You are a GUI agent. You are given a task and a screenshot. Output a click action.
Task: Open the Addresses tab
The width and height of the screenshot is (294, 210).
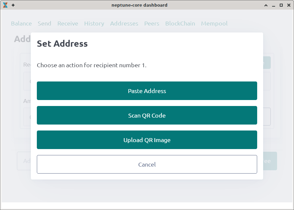pos(124,24)
